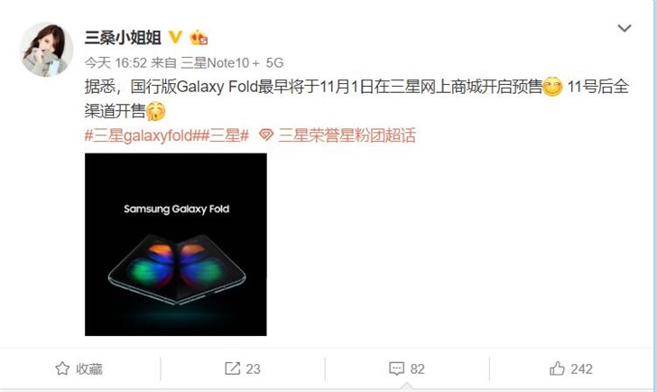This screenshot has height=392, width=657.
Task: Click the 今天 16:52 timestamp
Action: [x=116, y=63]
